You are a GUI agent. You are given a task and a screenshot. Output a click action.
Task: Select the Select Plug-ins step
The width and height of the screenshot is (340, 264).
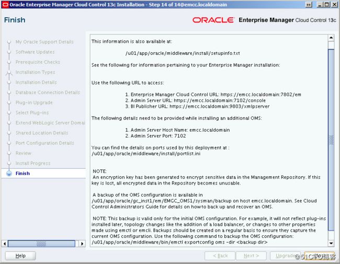point(32,113)
